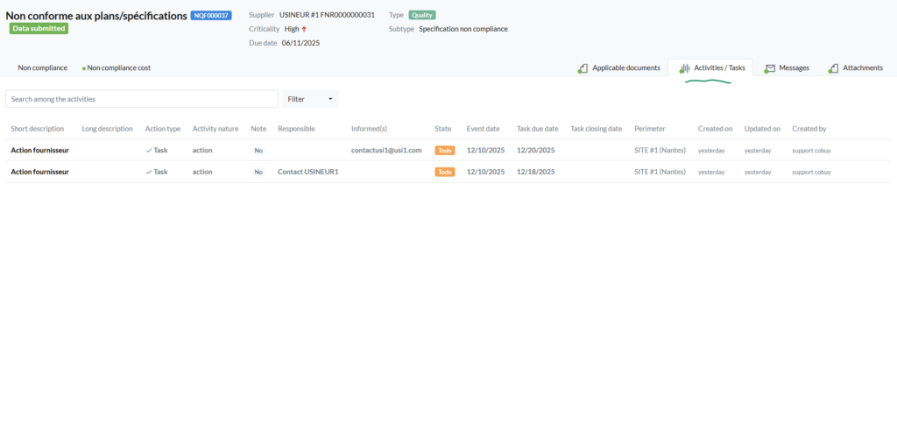Click the Todo state badge in first row
This screenshot has height=424, width=897.
(x=445, y=150)
